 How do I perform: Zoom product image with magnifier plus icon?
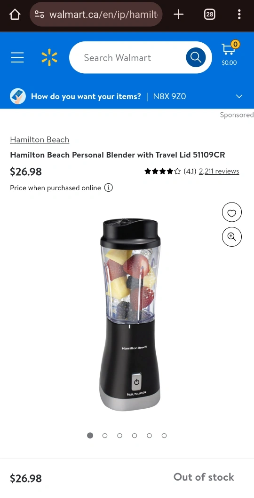tap(232, 237)
